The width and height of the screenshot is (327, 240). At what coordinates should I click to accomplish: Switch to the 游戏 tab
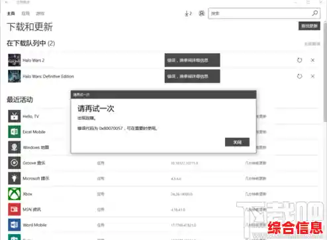point(40,14)
